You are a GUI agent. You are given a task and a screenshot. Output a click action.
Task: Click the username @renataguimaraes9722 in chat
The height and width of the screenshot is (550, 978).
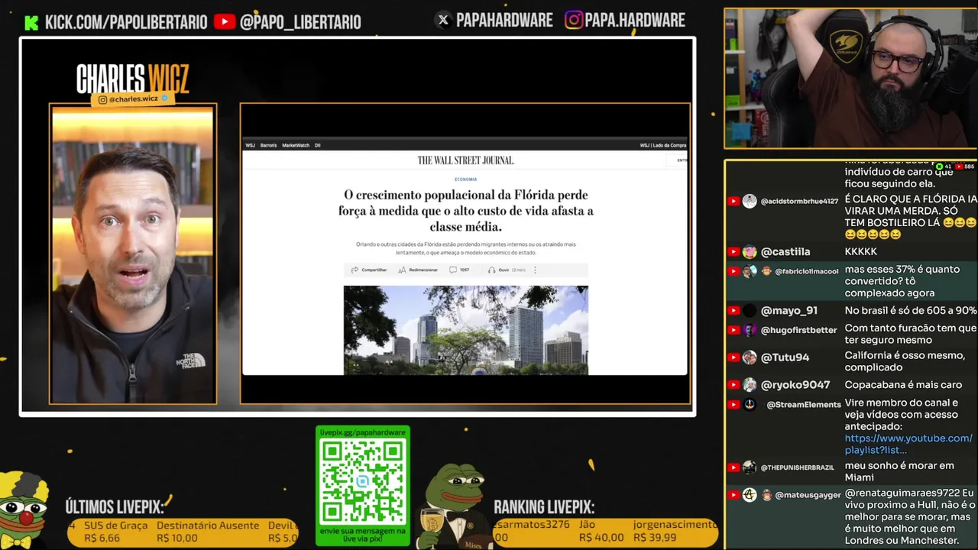click(902, 493)
